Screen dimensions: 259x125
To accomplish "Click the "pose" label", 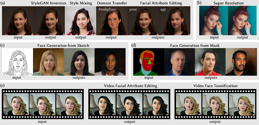I will [x=133, y=10].
